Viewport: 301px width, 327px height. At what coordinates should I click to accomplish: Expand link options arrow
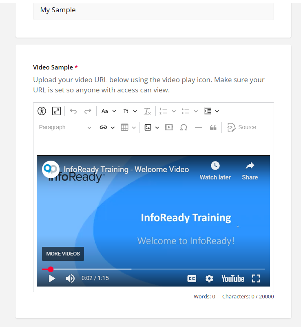pyautogui.click(x=113, y=128)
